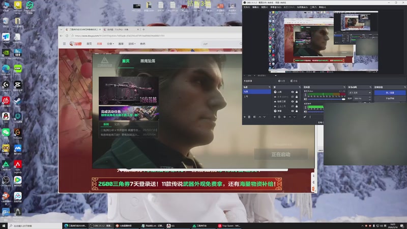This screenshot has width=407, height=229.
Task: Launch QQ penguin desktop icon
Action: pyautogui.click(x=6, y=118)
